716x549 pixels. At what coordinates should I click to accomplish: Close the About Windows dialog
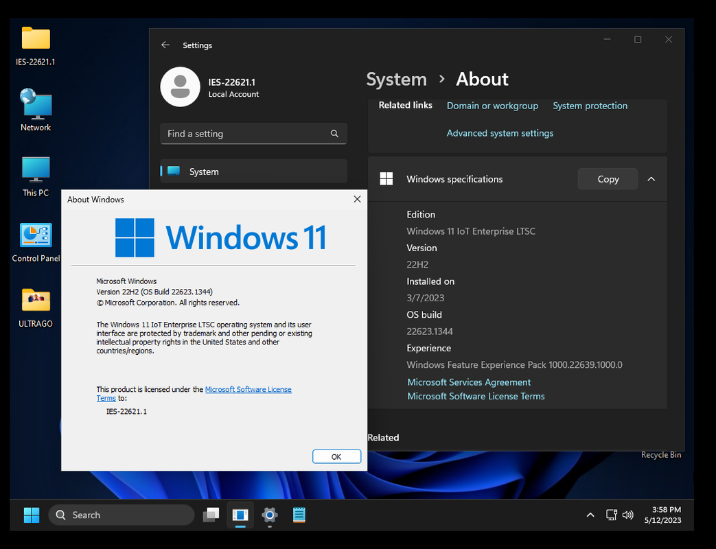(x=357, y=199)
